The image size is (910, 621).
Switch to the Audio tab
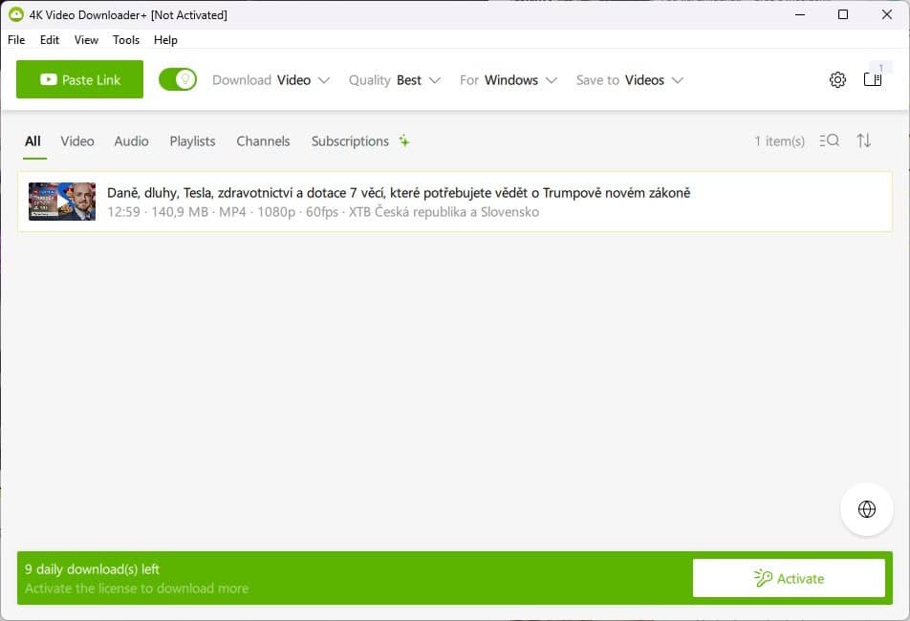(x=131, y=140)
